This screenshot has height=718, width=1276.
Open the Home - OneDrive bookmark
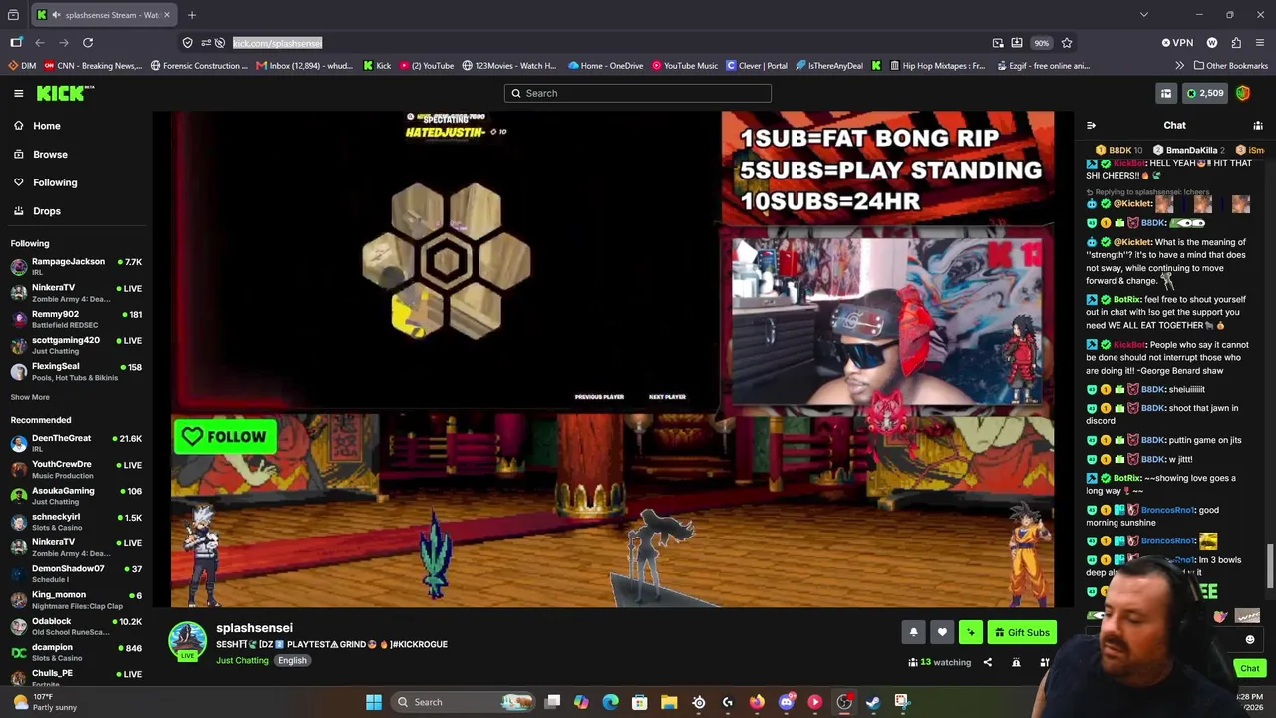(x=605, y=66)
